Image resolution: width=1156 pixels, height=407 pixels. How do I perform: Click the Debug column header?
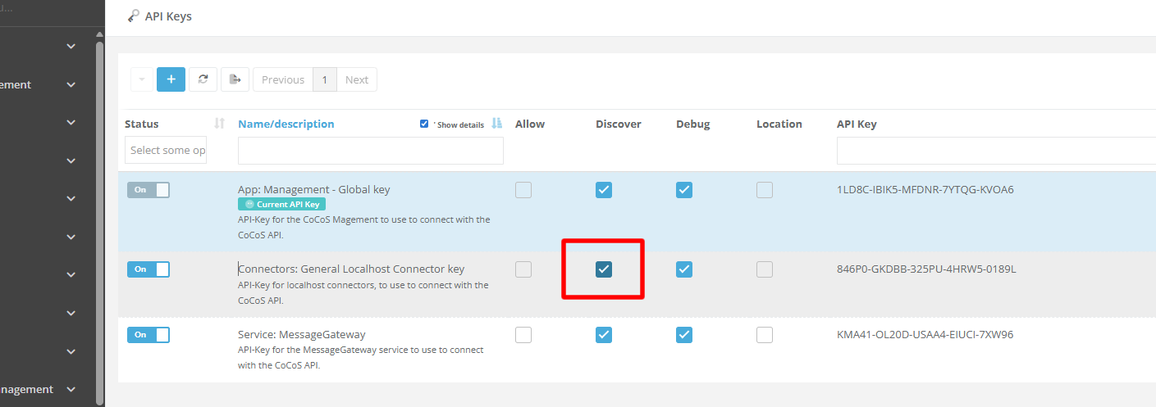point(693,124)
